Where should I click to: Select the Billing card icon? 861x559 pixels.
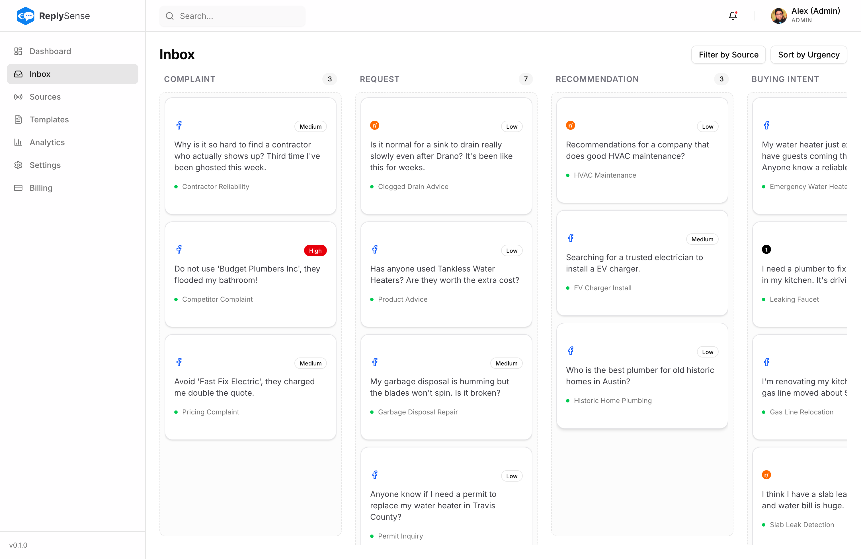(x=18, y=188)
